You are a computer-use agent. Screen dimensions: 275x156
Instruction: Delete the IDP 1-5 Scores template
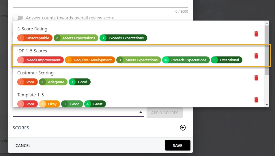point(256,56)
